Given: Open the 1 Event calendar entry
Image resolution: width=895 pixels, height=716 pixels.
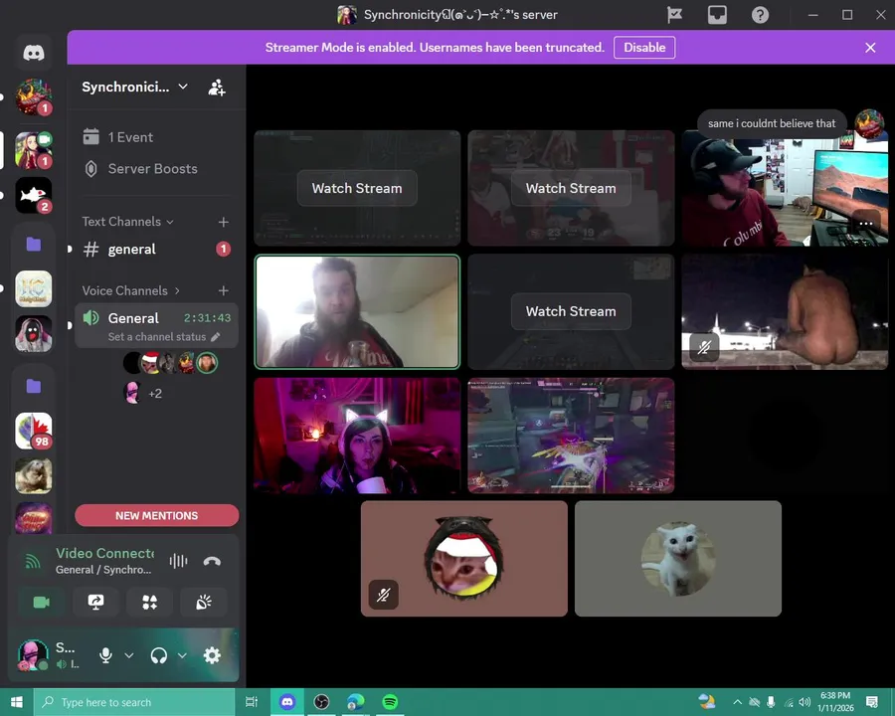Looking at the screenshot, I should [x=156, y=137].
